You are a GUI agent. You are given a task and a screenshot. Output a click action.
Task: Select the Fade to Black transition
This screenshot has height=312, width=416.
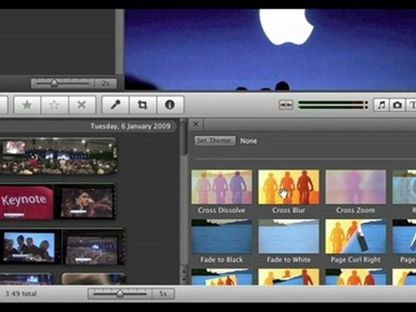coord(222,237)
